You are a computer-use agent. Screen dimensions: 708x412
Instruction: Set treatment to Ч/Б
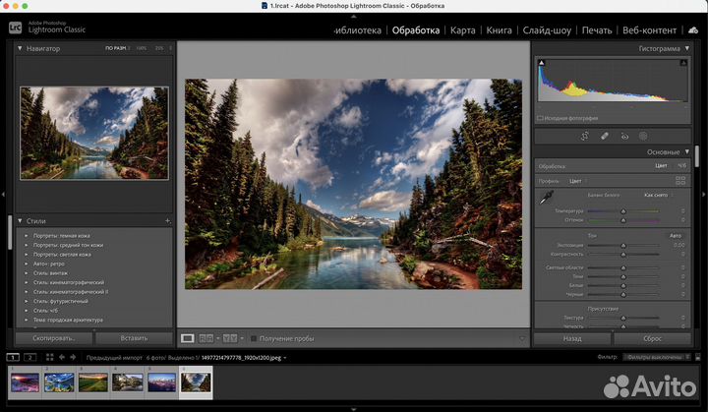681,166
